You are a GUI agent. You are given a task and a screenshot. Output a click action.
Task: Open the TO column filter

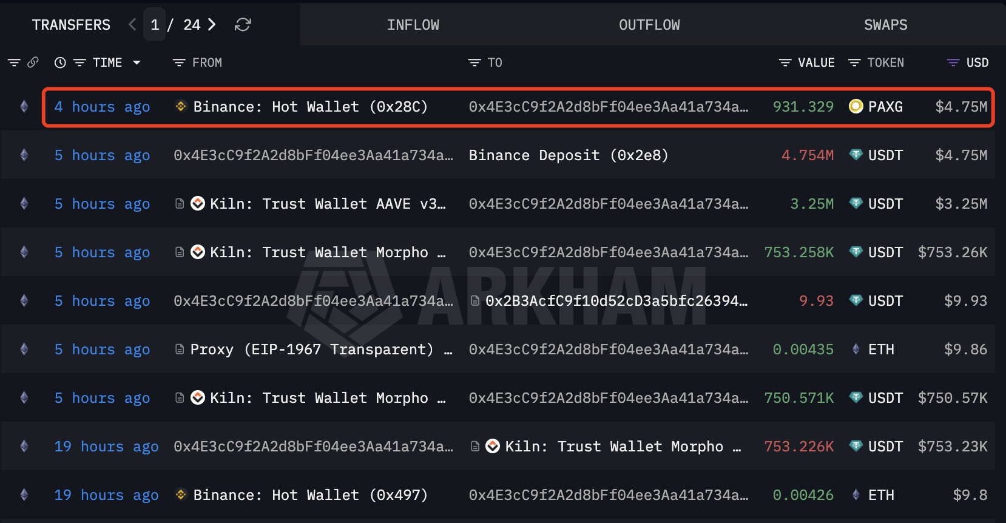(474, 62)
